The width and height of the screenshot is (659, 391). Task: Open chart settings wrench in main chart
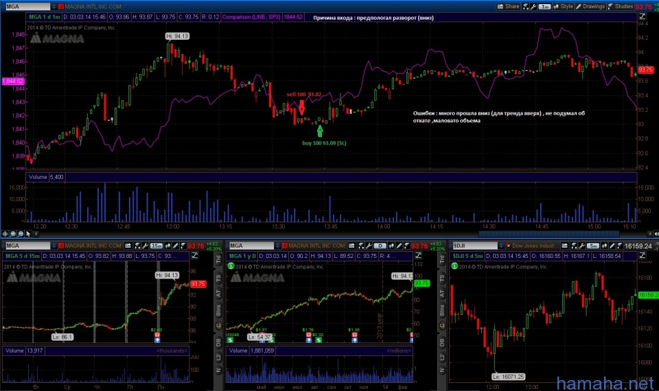click(533, 6)
